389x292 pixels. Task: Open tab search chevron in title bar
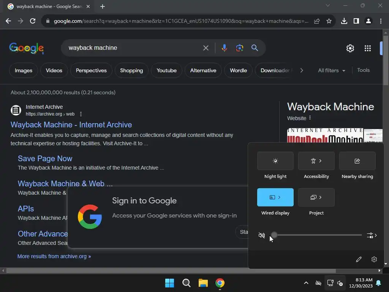pos(328,5)
